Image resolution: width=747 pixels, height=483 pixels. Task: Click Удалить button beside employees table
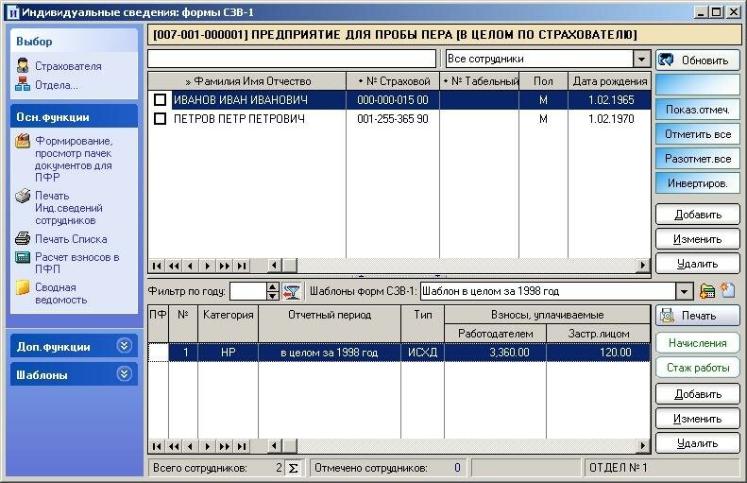tap(698, 264)
